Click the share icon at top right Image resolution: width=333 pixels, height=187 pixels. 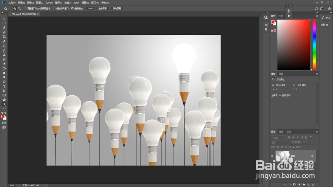(329, 9)
